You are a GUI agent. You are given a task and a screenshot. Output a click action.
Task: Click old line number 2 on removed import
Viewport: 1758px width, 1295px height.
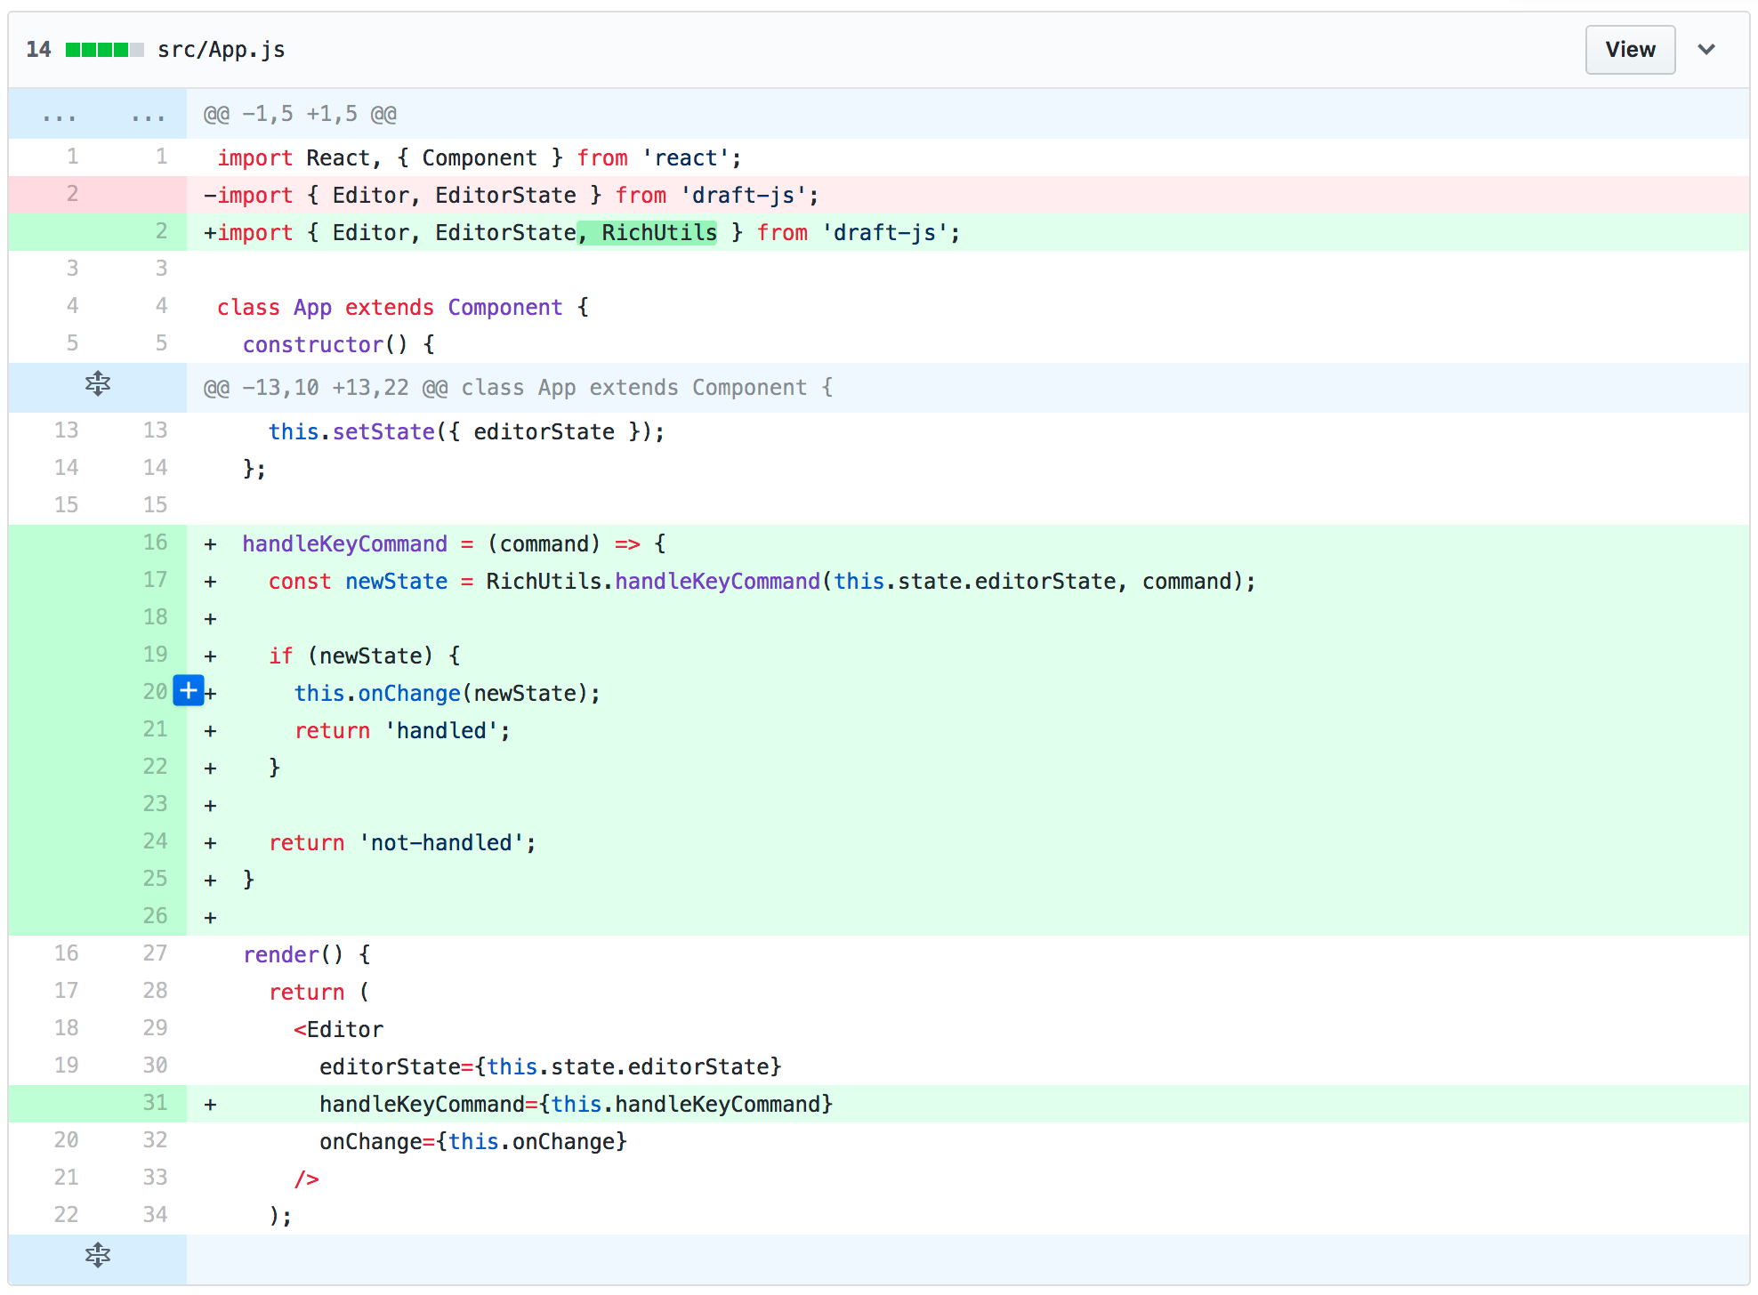[x=71, y=195]
